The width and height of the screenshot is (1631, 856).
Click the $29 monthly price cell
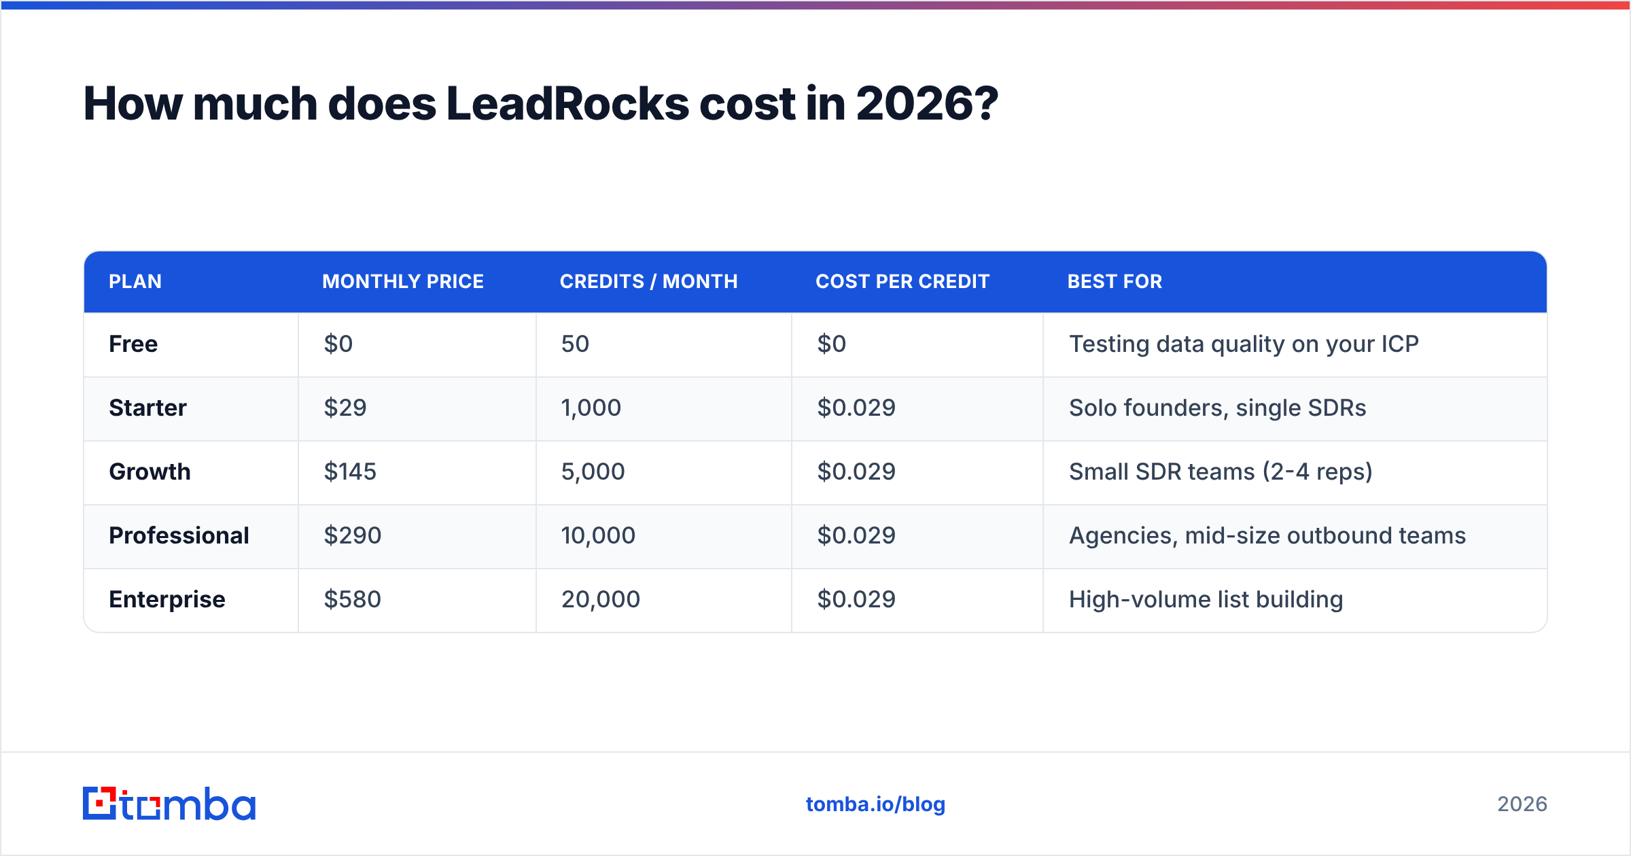417,408
